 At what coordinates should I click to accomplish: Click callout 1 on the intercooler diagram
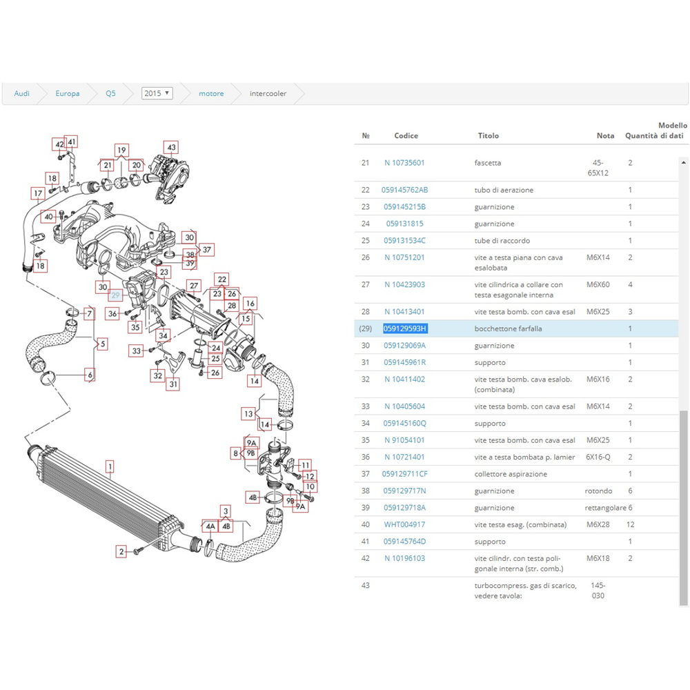point(110,467)
